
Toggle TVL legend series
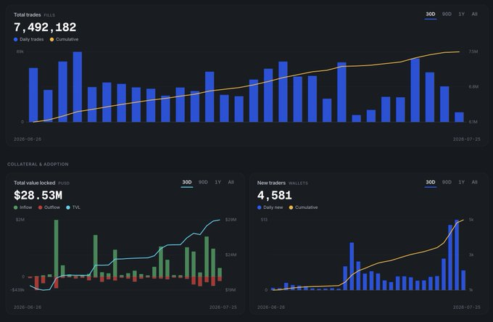click(73, 207)
